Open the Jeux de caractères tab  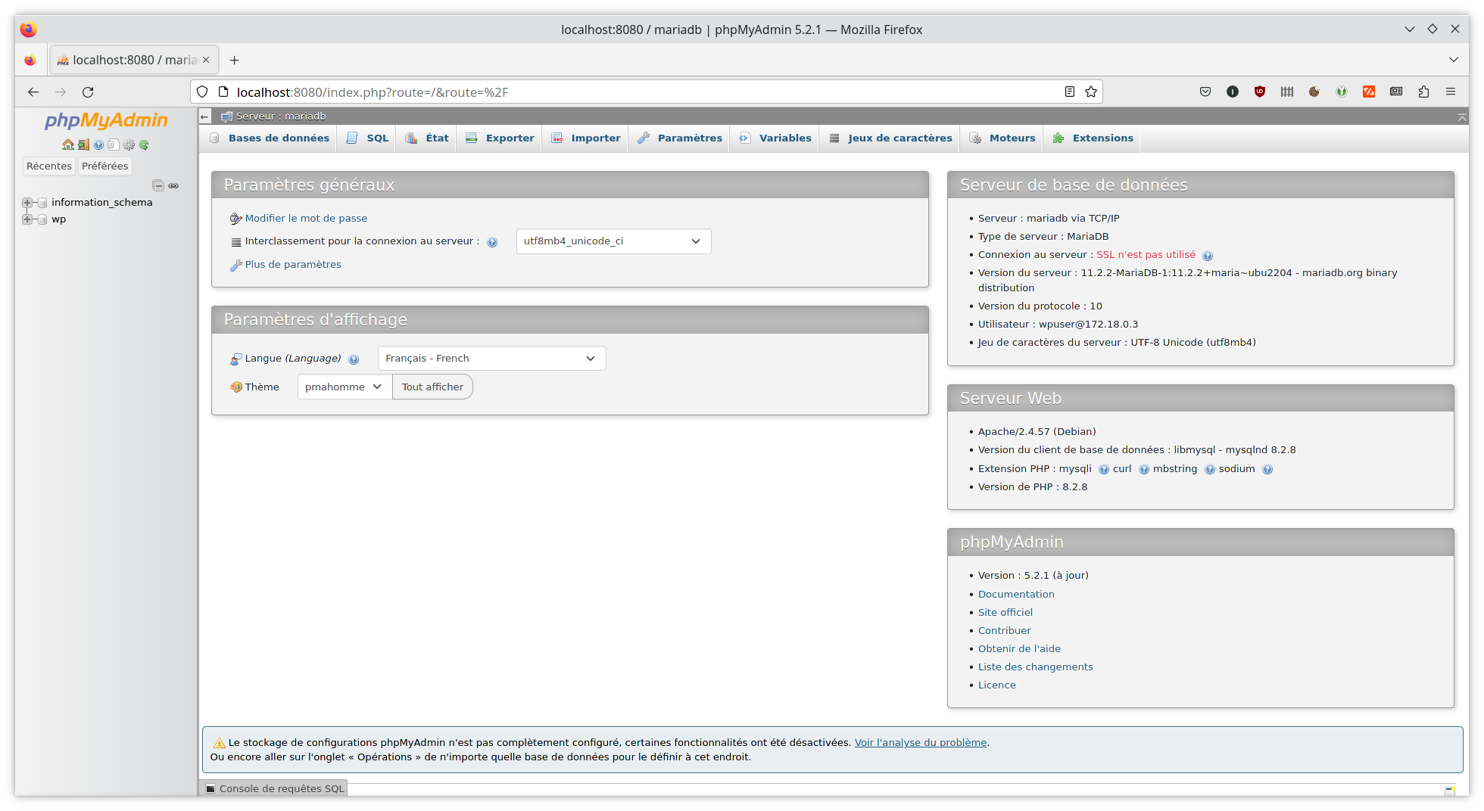(x=889, y=138)
